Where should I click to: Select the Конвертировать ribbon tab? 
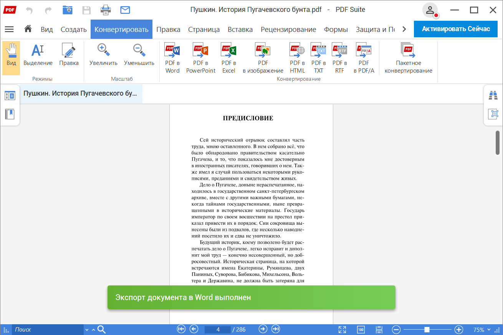121,29
